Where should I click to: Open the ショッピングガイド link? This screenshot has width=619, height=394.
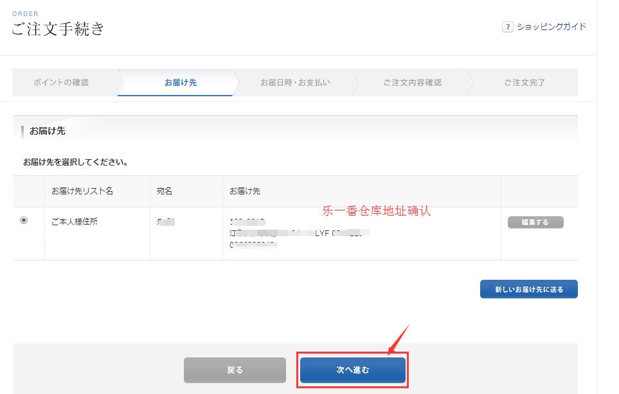point(550,27)
